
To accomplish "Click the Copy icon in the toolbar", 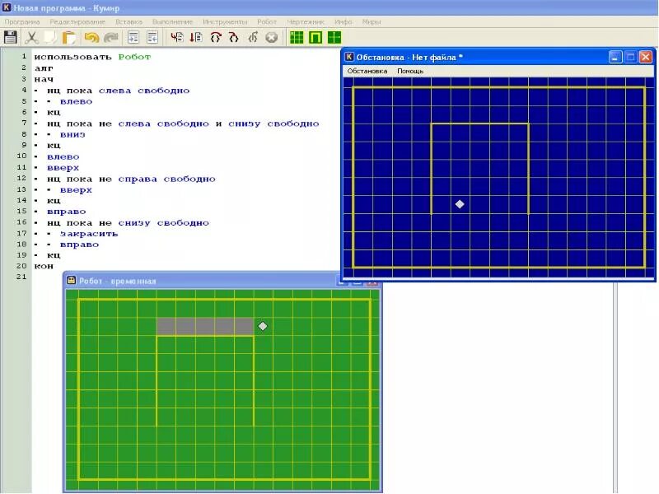I will tap(50, 37).
